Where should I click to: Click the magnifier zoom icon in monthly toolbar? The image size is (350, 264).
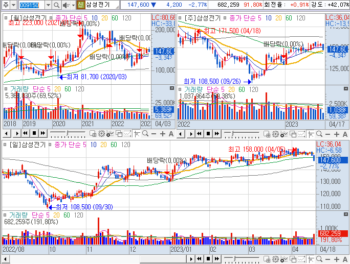point(145,134)
